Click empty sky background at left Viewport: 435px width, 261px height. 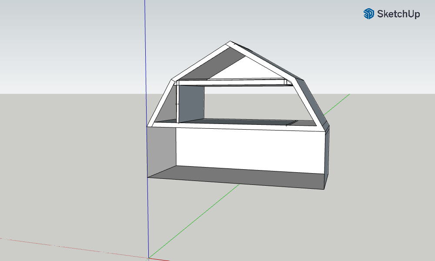click(x=65, y=43)
